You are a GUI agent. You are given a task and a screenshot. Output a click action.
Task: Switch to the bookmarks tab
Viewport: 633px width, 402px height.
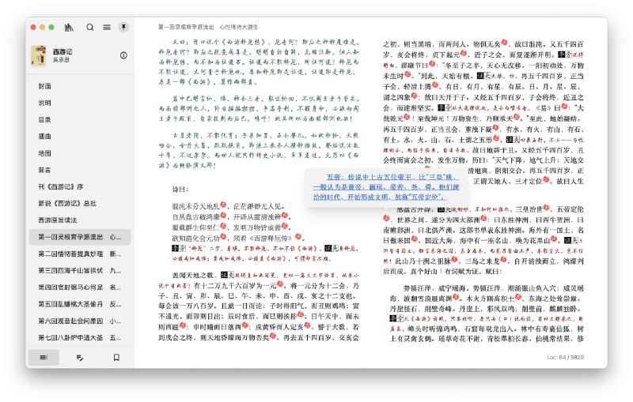click(x=116, y=357)
